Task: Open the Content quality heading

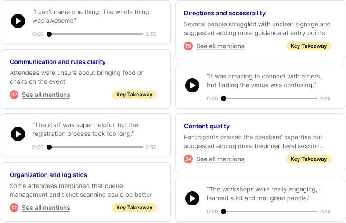Action: coord(207,126)
